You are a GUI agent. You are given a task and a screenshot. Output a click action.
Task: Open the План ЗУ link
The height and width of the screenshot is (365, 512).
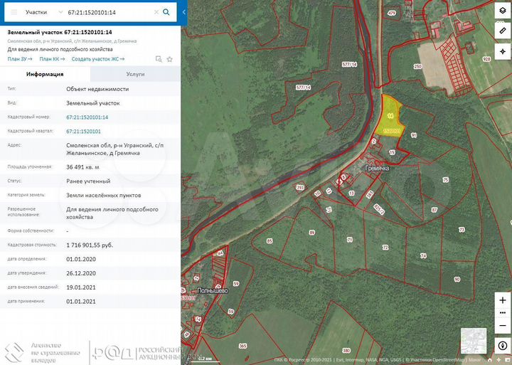[x=20, y=59]
